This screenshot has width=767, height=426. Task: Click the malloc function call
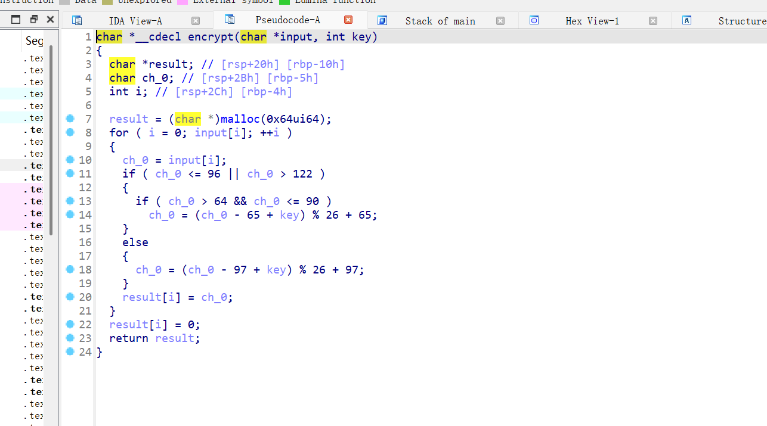click(240, 119)
